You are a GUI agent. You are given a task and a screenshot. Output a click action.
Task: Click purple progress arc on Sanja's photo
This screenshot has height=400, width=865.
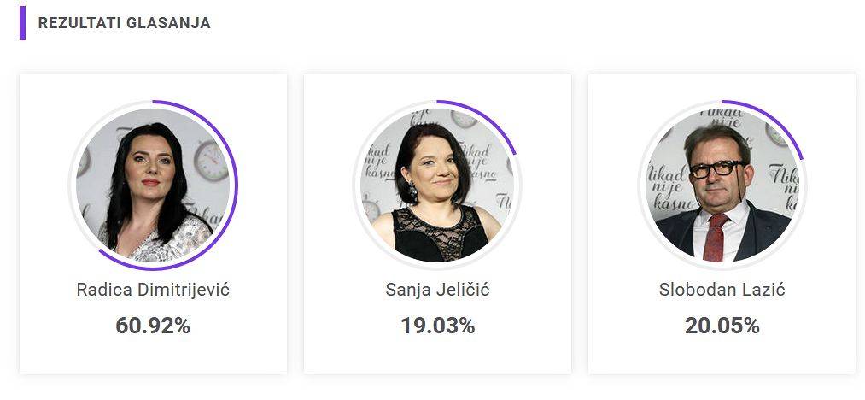[494, 121]
